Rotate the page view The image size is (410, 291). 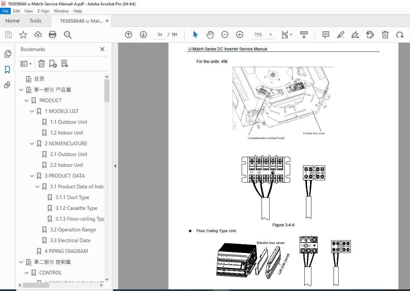[400, 35]
